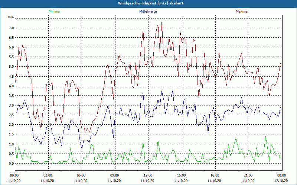Click the 6,5 y-axis label
297x185 pixels.
pyautogui.click(x=11, y=38)
